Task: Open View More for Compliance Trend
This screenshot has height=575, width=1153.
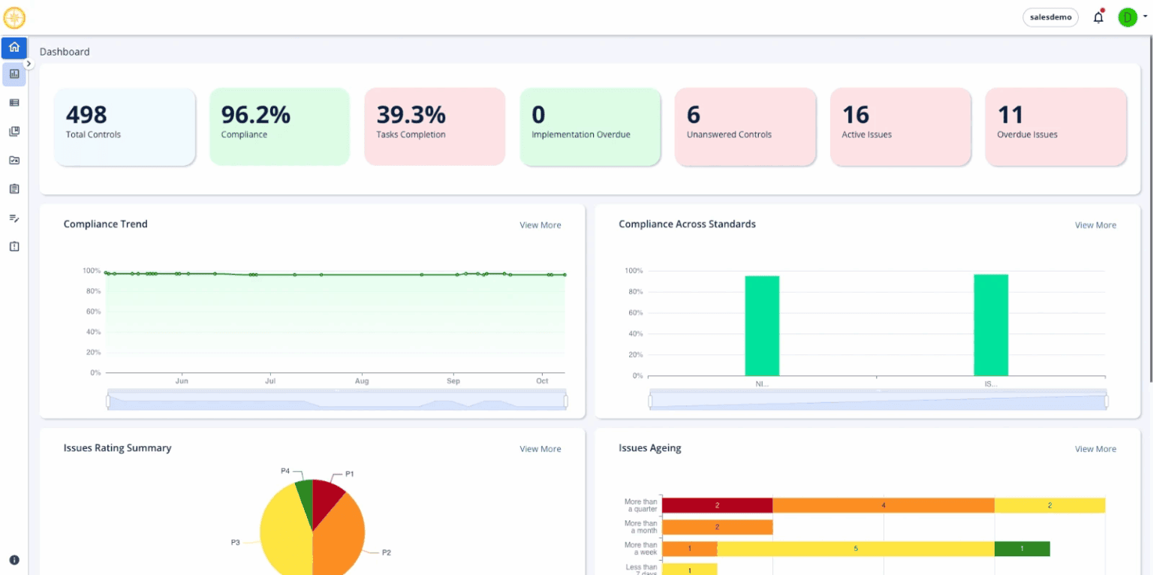Action: coord(540,225)
